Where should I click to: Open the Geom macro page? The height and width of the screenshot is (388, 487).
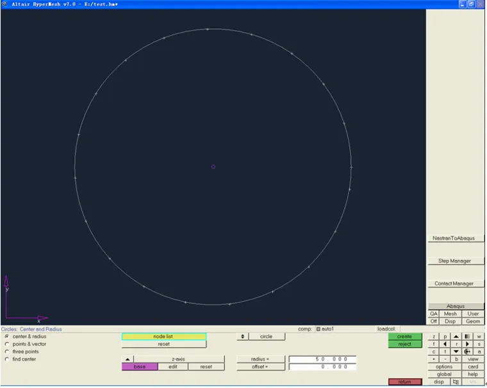[473, 321]
